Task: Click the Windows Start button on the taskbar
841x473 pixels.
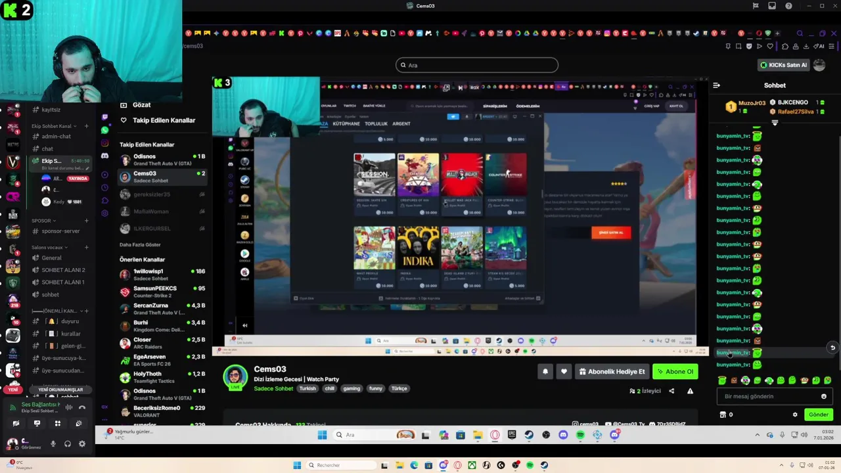Action: (322, 435)
